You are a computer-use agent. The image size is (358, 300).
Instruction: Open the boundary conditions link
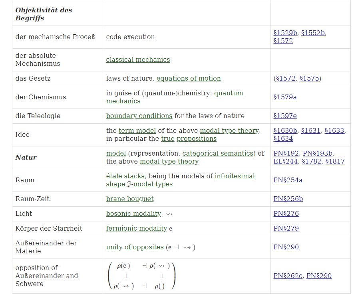pyautogui.click(x=139, y=116)
